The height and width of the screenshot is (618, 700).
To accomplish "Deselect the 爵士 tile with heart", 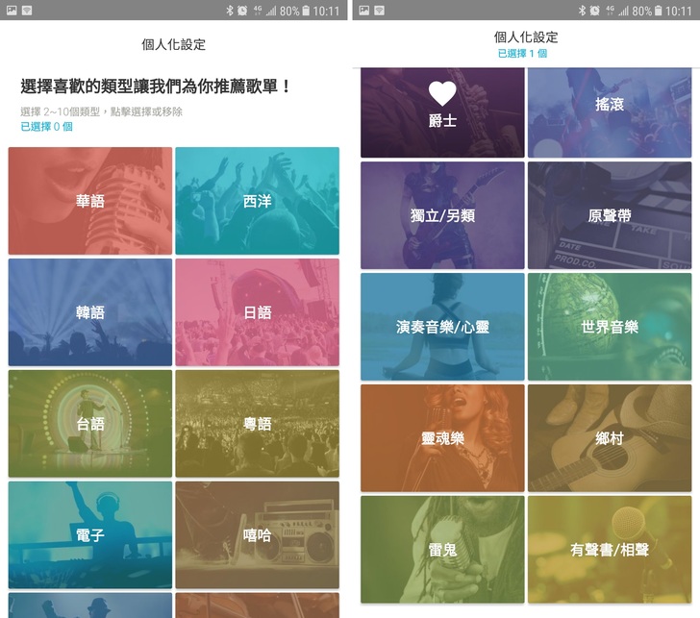I will click(x=442, y=112).
